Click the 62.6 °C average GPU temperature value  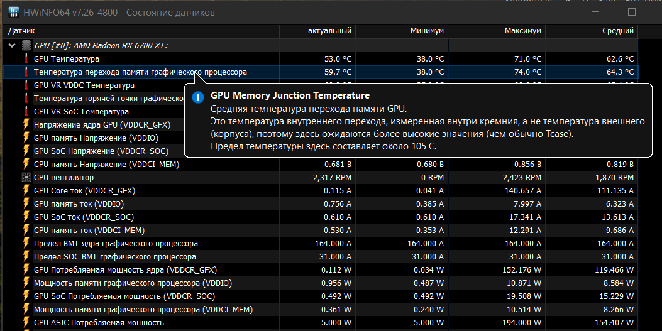pos(621,58)
